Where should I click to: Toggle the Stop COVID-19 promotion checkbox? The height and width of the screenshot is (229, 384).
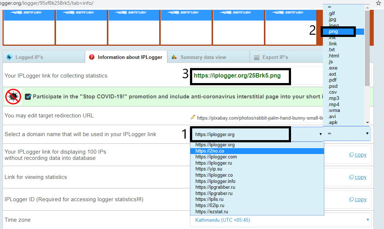pos(28,97)
